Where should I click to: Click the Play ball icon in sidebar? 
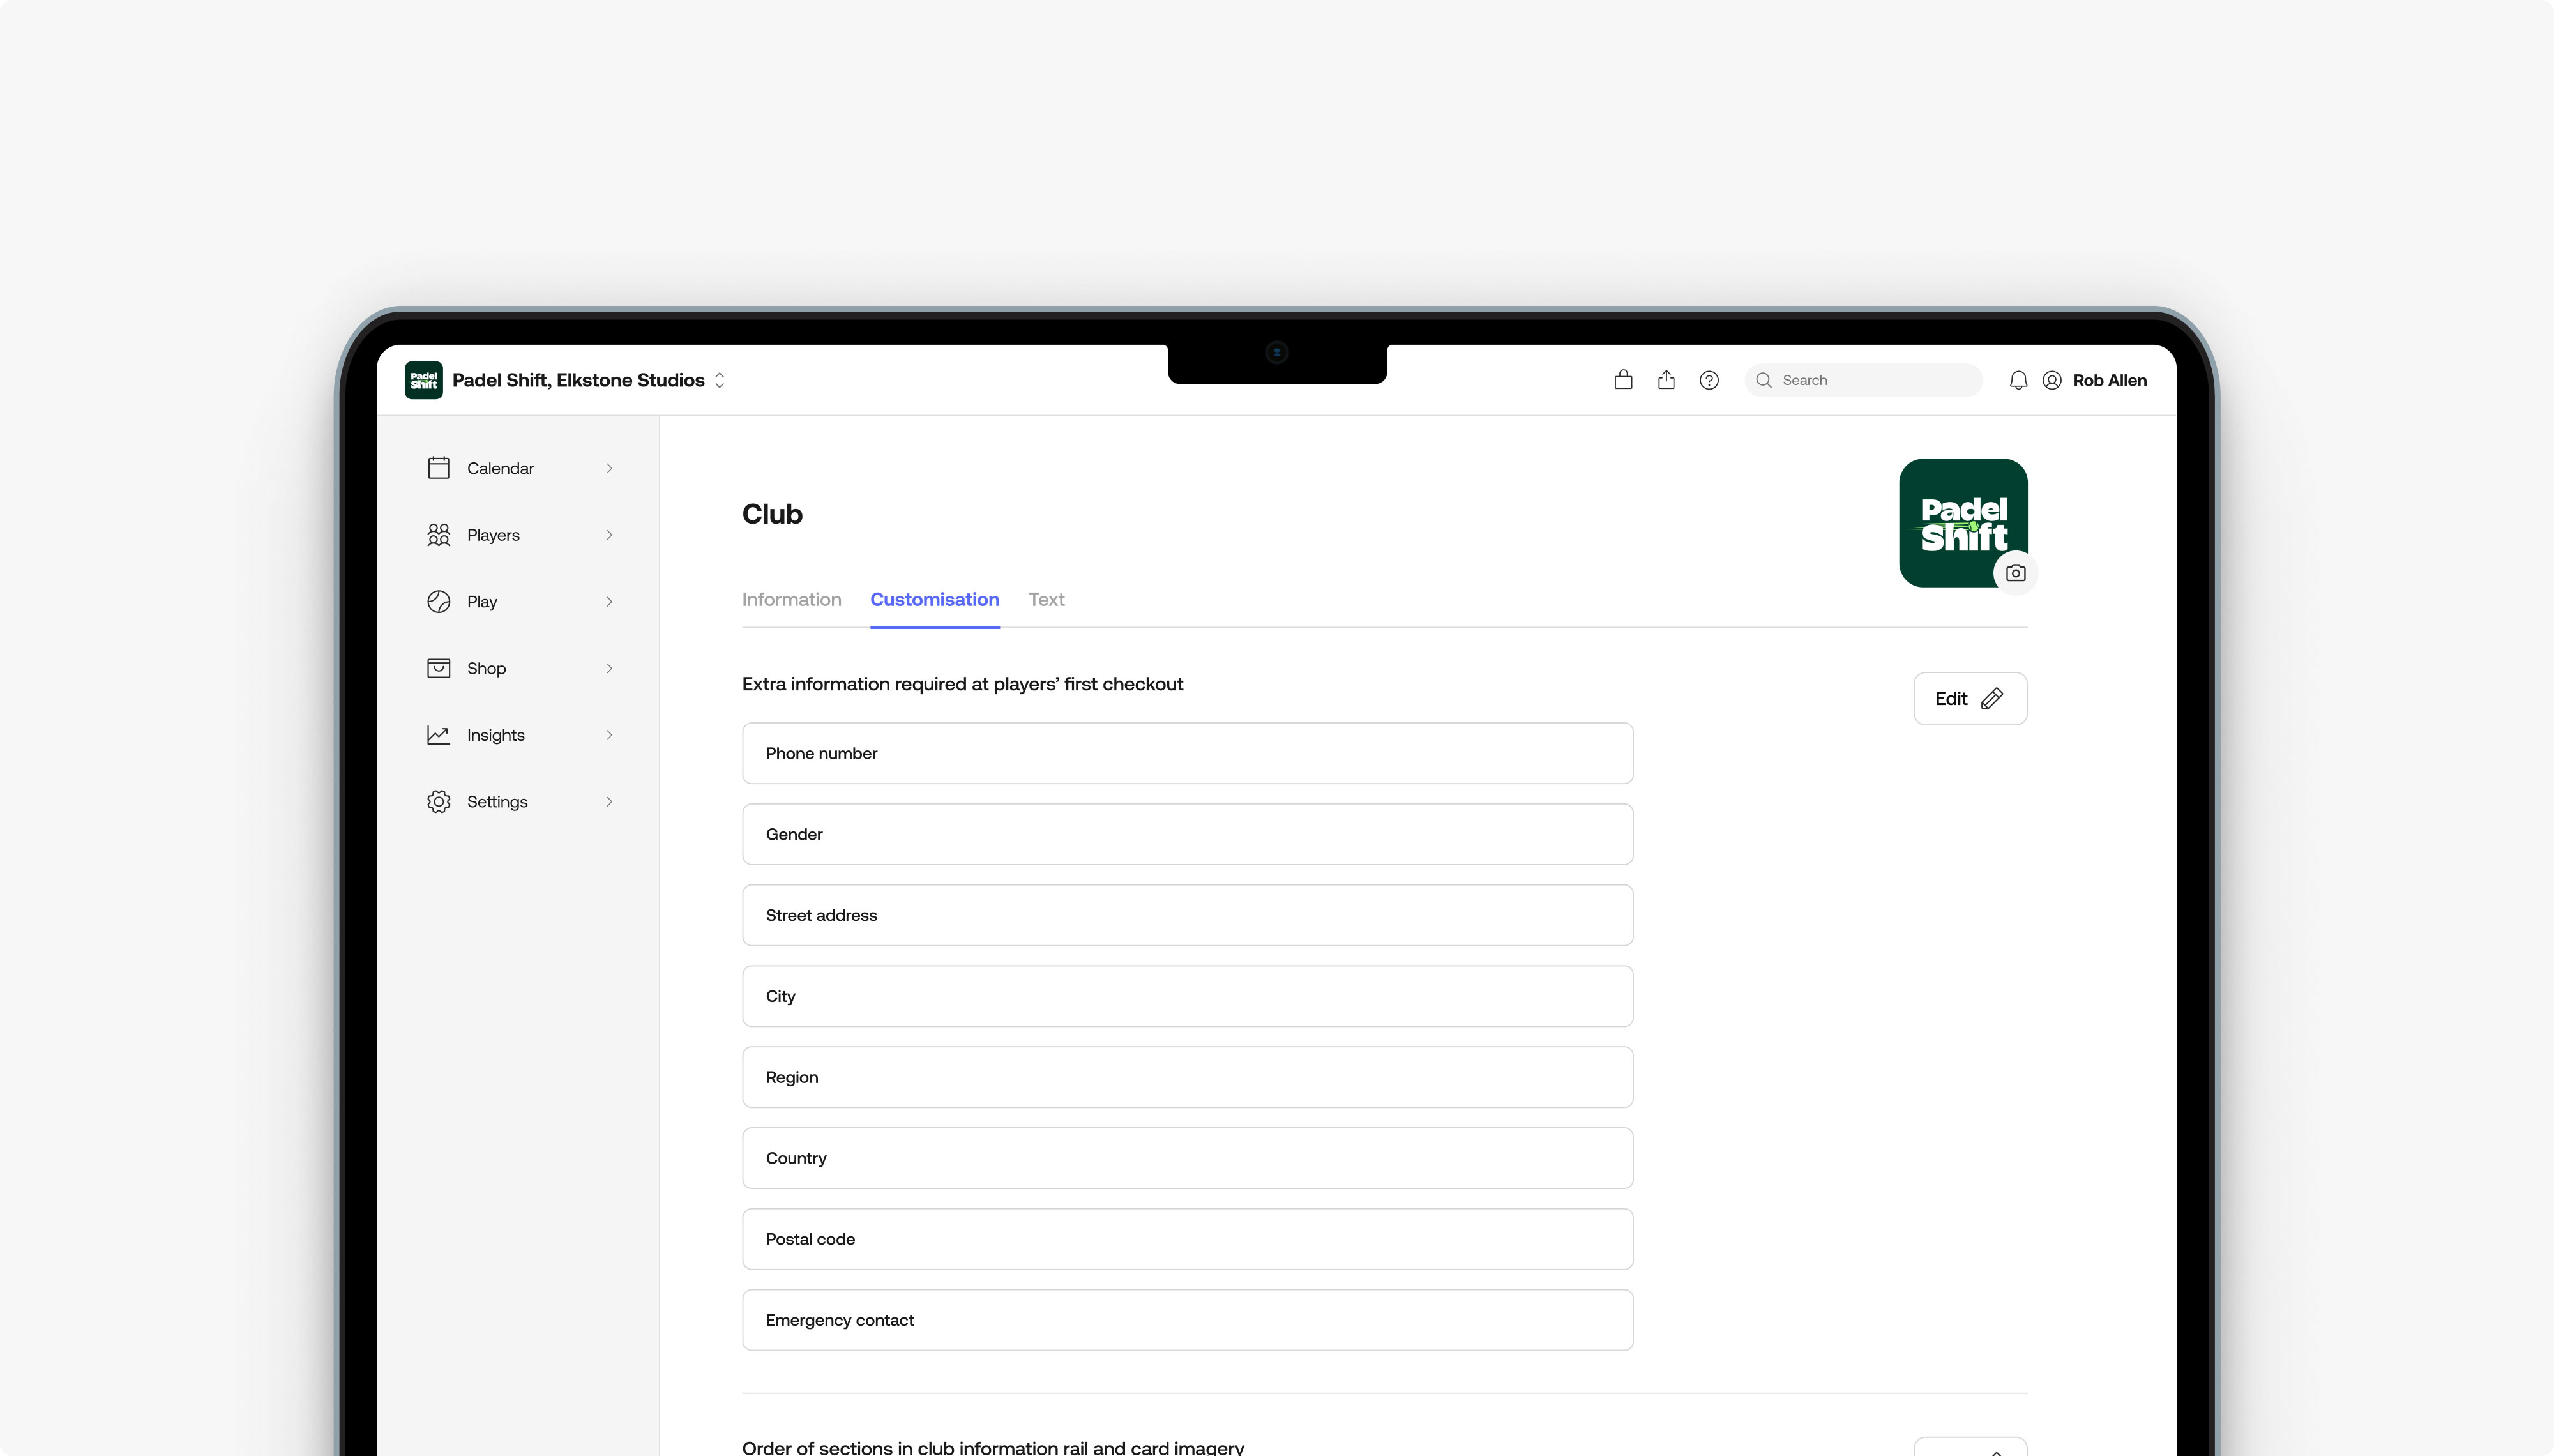pos(438,601)
